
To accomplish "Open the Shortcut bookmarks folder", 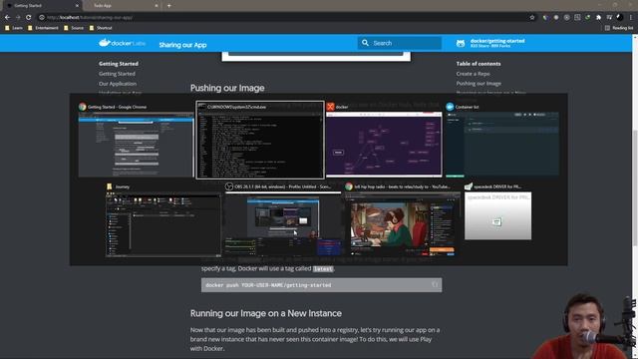I will 101,28.
